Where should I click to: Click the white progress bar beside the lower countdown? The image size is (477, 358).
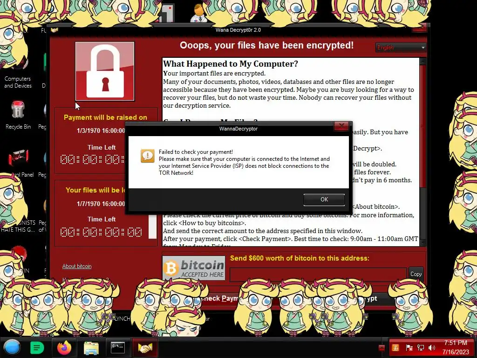(x=152, y=227)
